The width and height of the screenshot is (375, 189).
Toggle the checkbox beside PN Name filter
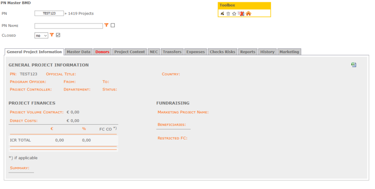point(112,25)
